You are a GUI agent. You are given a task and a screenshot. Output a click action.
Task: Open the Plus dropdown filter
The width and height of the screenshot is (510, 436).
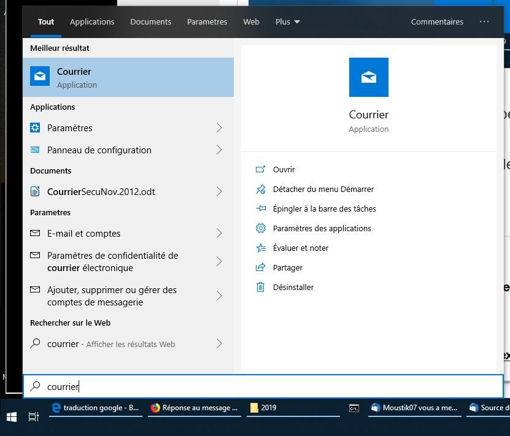click(x=287, y=21)
